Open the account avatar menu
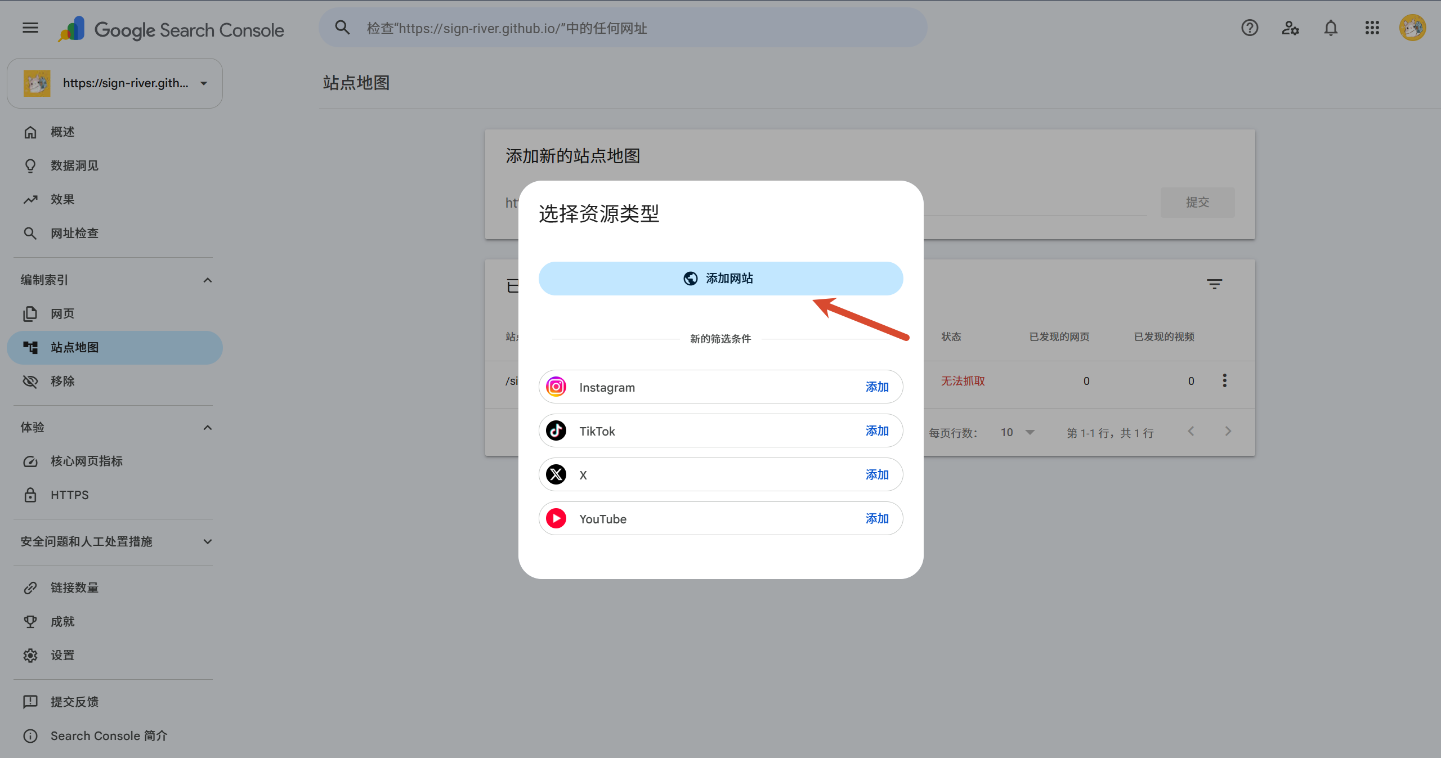The image size is (1441, 758). tap(1412, 28)
